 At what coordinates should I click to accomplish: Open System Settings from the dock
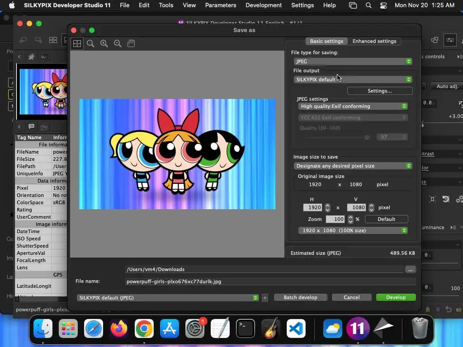click(x=195, y=328)
